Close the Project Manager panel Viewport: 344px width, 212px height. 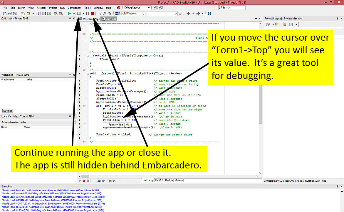point(341,19)
